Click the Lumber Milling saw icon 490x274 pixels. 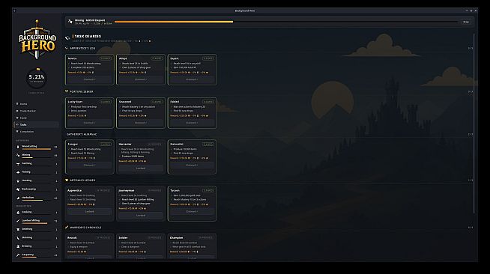[x=18, y=221]
